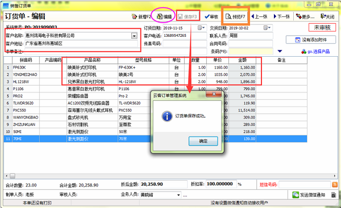Click the 折后金额 discounted amount field
The image size is (341, 208).
pyautogui.click(x=164, y=184)
